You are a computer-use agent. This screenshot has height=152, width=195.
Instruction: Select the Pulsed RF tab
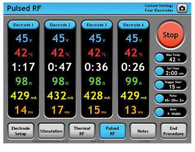[112, 131]
